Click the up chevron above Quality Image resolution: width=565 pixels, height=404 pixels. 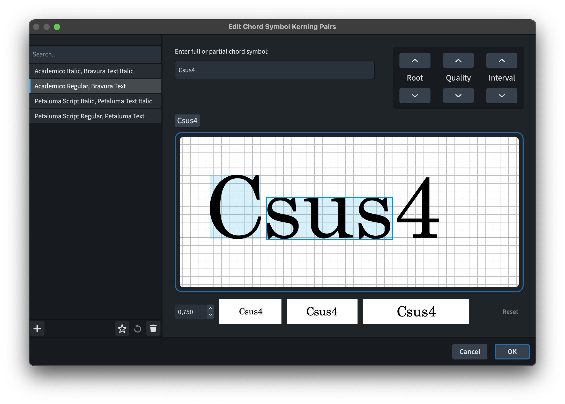point(458,60)
